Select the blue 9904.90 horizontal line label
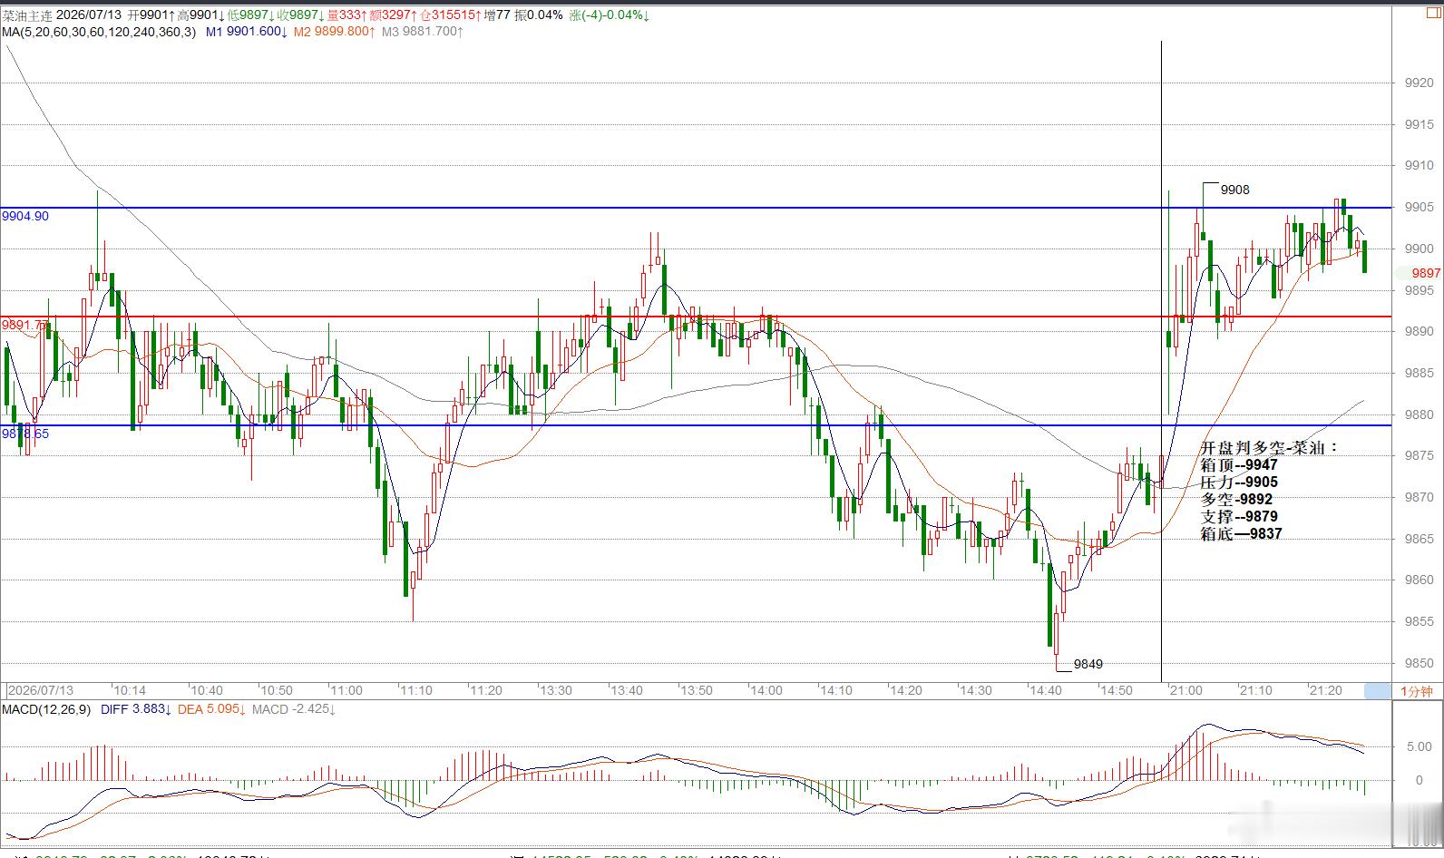 point(25,216)
